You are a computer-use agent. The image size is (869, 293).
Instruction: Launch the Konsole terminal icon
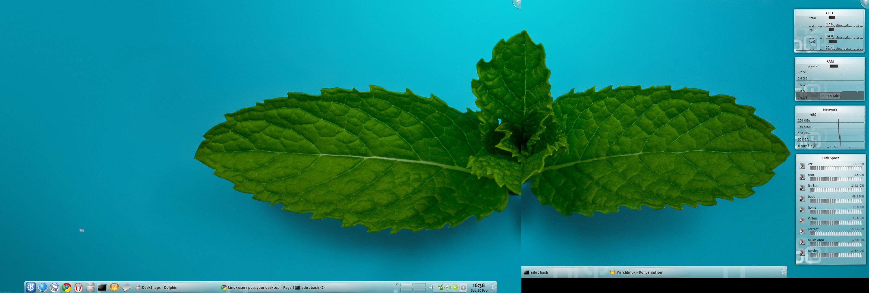102,287
